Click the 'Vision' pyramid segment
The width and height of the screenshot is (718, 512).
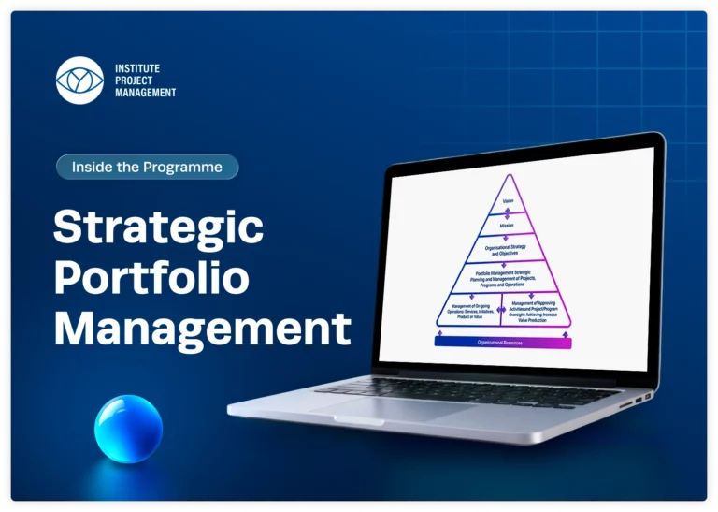tap(509, 197)
